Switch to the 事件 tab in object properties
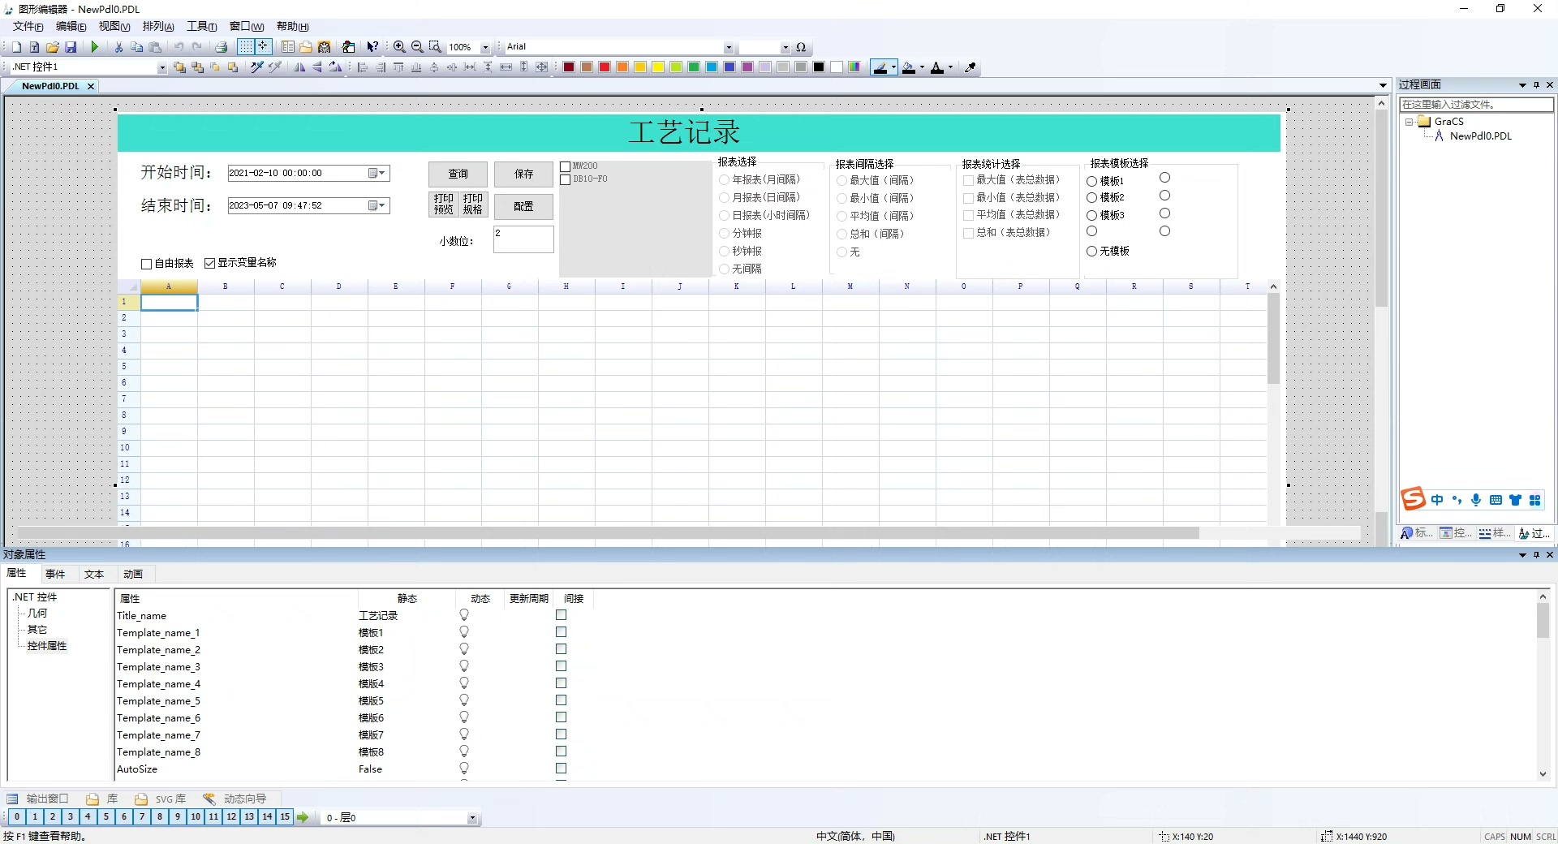Image resolution: width=1558 pixels, height=844 pixels. (x=54, y=575)
